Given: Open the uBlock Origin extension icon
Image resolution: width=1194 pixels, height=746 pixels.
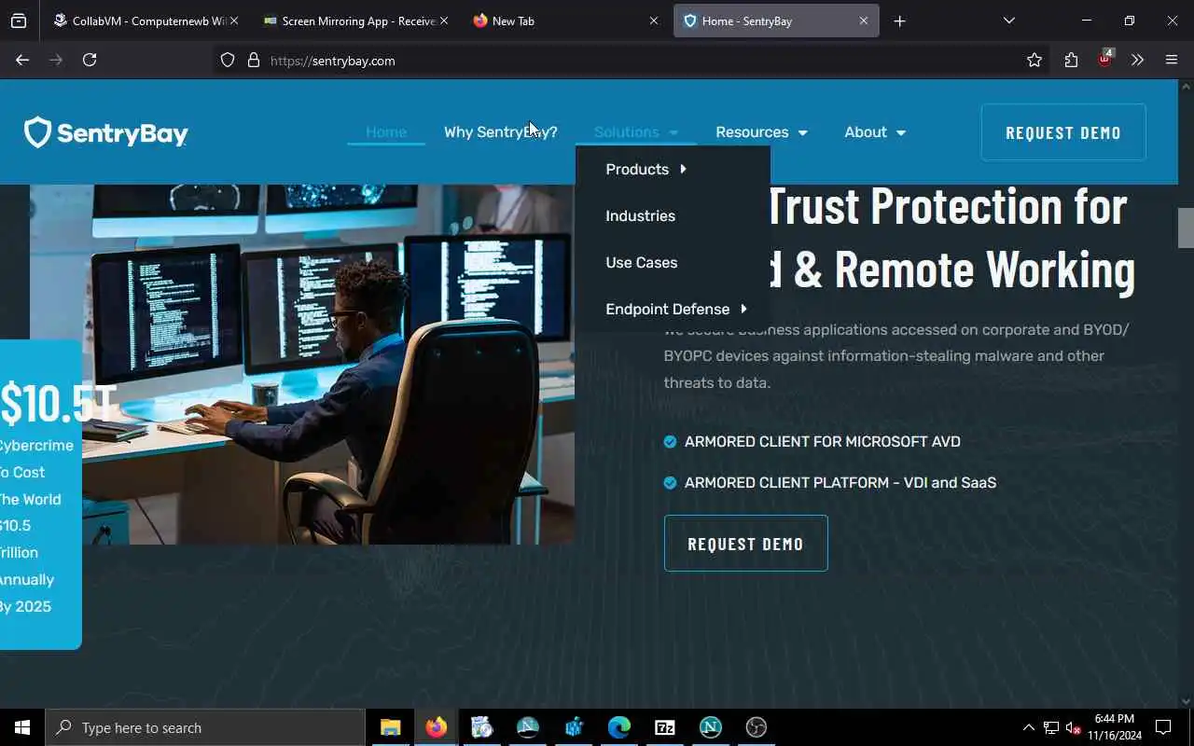Looking at the screenshot, I should pos(1104,60).
